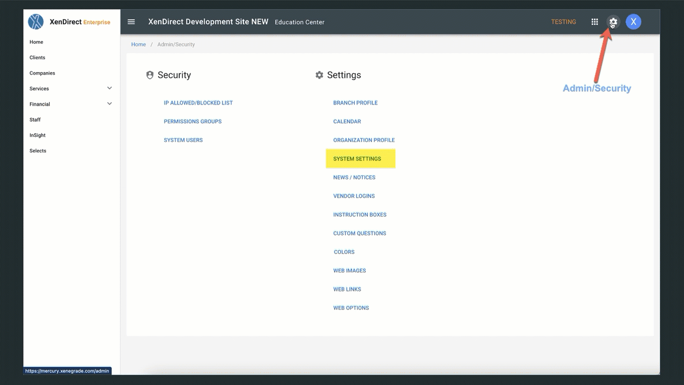The image size is (684, 385).
Task: Open the Services sidebar item
Action: (x=39, y=89)
